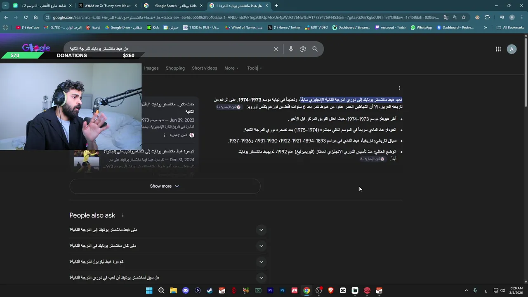
Task: Open the Google account avatar "A"
Action: click(x=512, y=49)
